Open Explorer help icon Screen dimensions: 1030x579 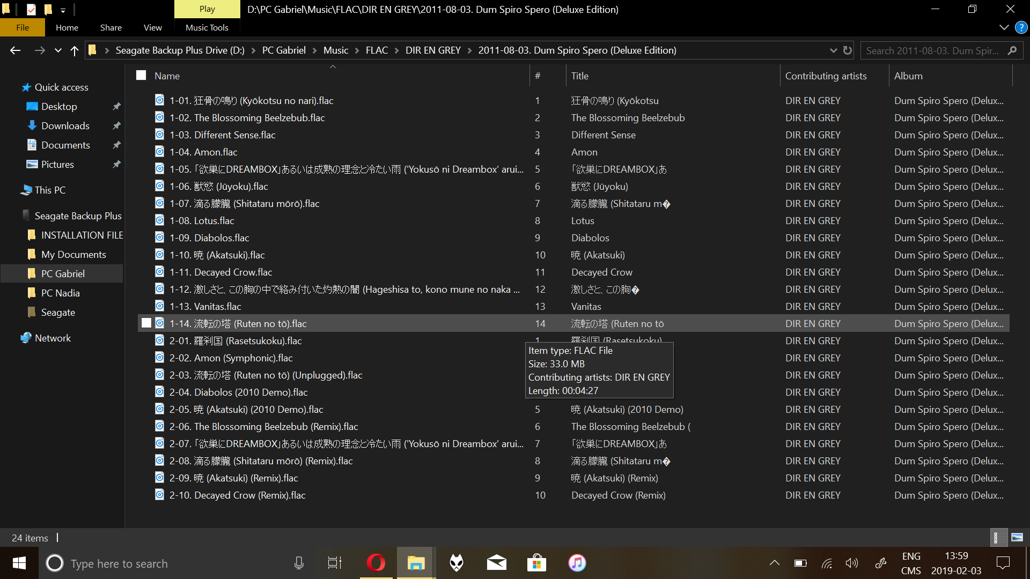tap(1021, 27)
